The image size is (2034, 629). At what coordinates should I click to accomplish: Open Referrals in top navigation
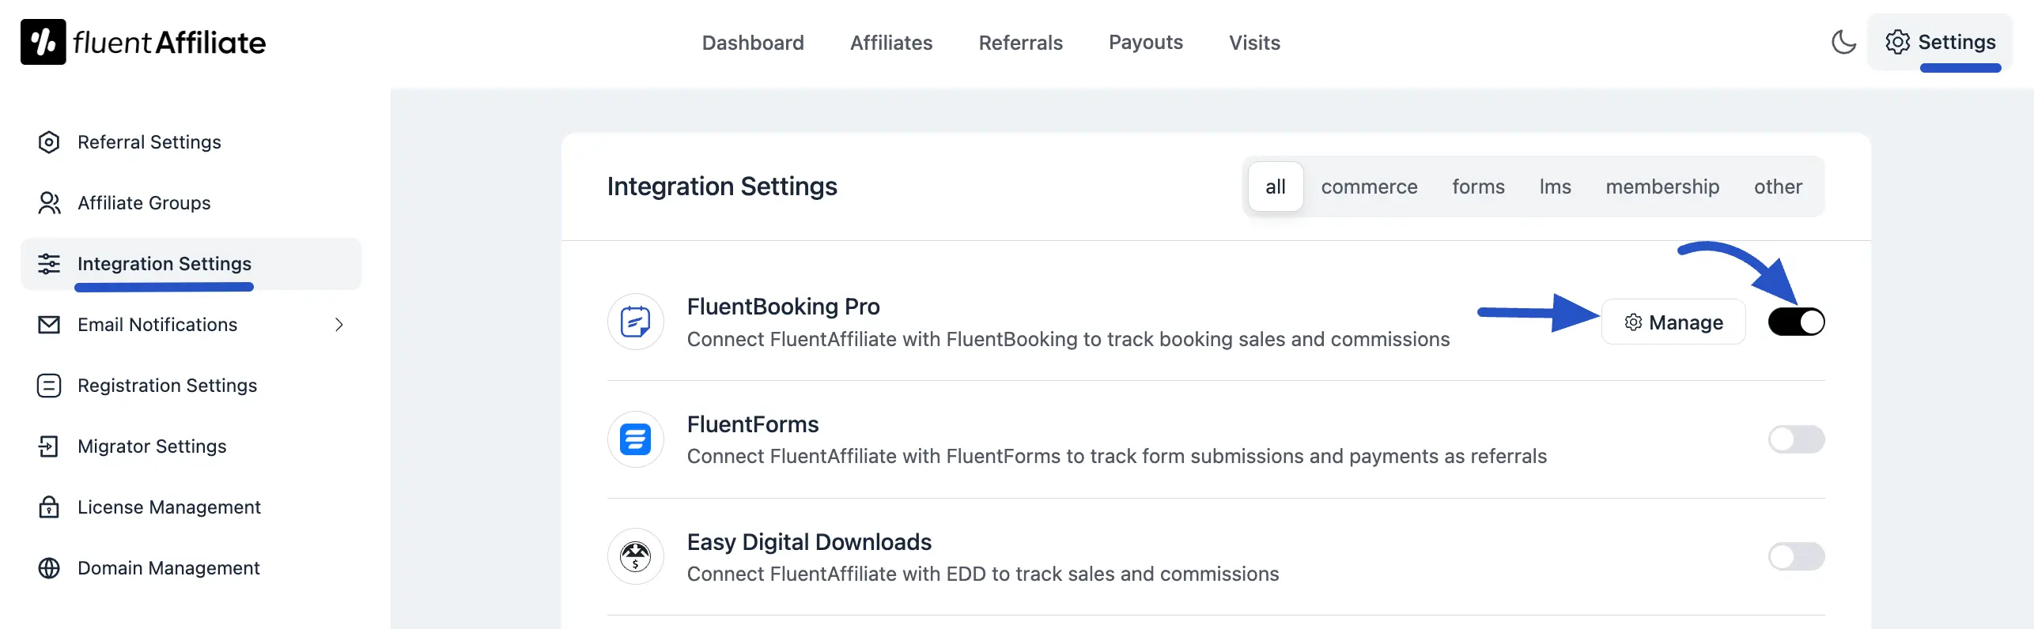click(x=1021, y=43)
